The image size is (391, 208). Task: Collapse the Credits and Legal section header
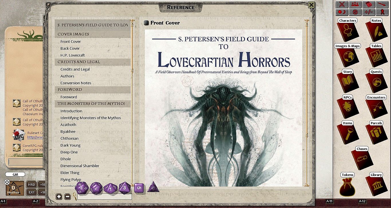(x=92, y=62)
